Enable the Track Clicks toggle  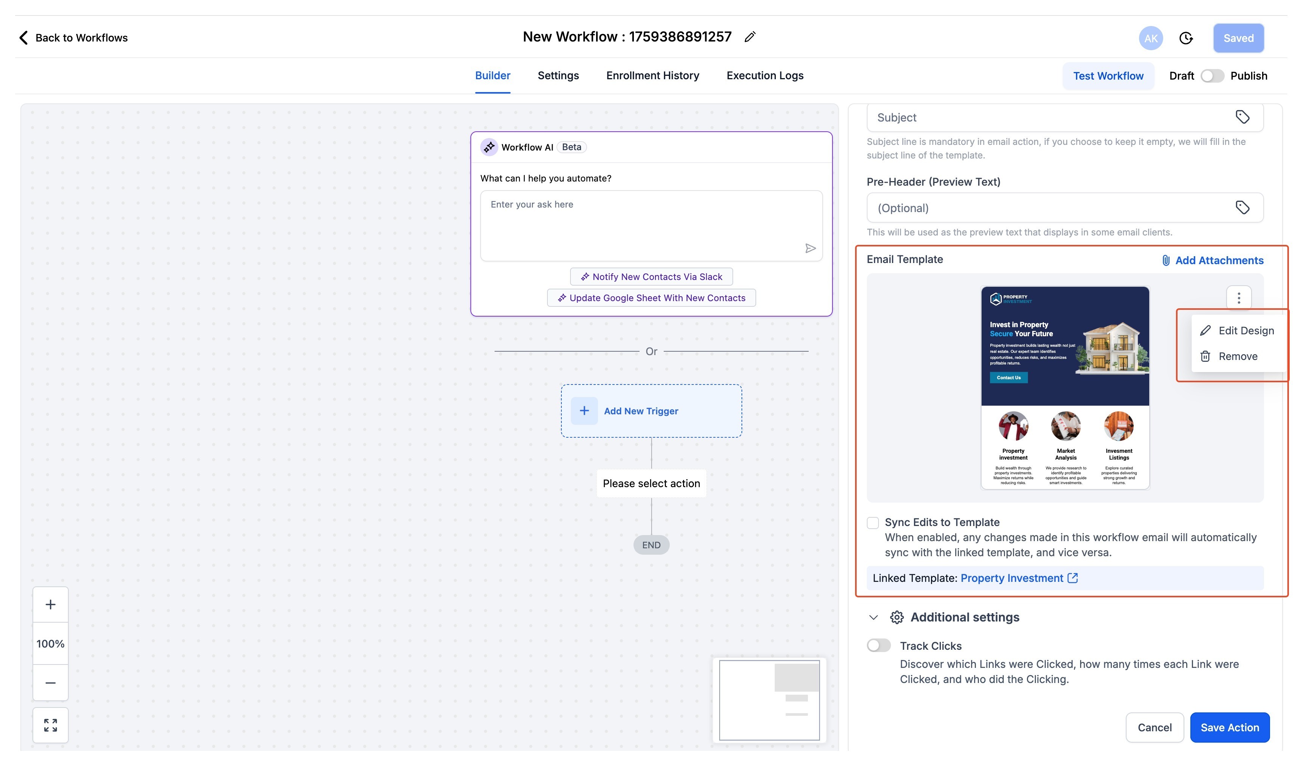point(879,646)
